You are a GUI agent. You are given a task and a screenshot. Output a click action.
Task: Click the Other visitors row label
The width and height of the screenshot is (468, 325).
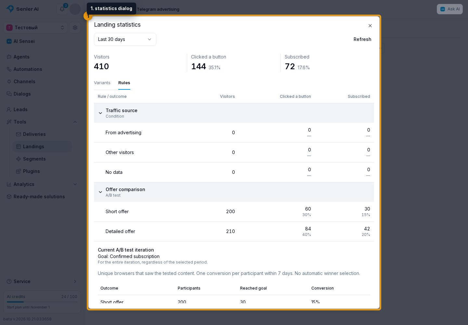pyautogui.click(x=120, y=152)
